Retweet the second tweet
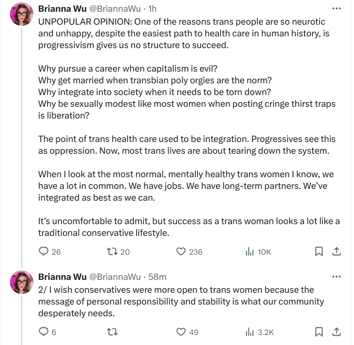Viewport: 354px width, 345px height. point(112,332)
